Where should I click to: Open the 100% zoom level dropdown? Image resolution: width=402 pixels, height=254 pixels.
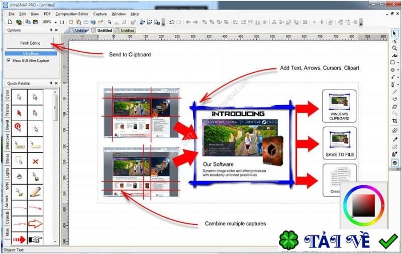[56, 22]
